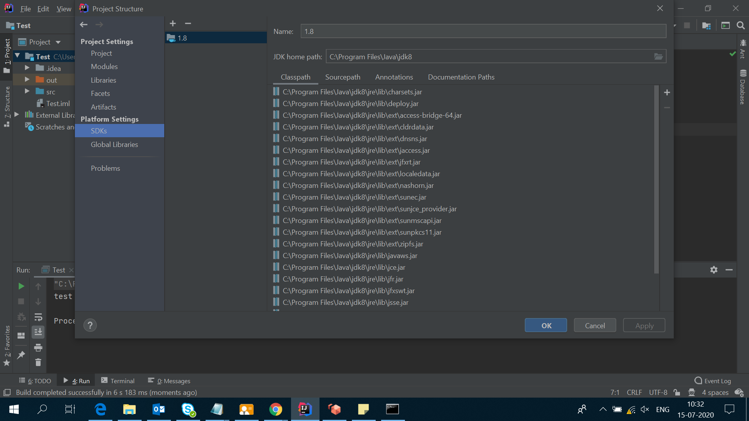Select the Annotations tab
This screenshot has height=421, width=749.
(x=394, y=76)
